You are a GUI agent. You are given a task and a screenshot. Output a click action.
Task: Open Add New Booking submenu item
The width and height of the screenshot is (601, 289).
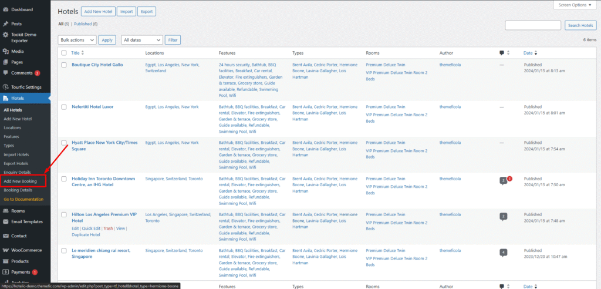coord(21,182)
